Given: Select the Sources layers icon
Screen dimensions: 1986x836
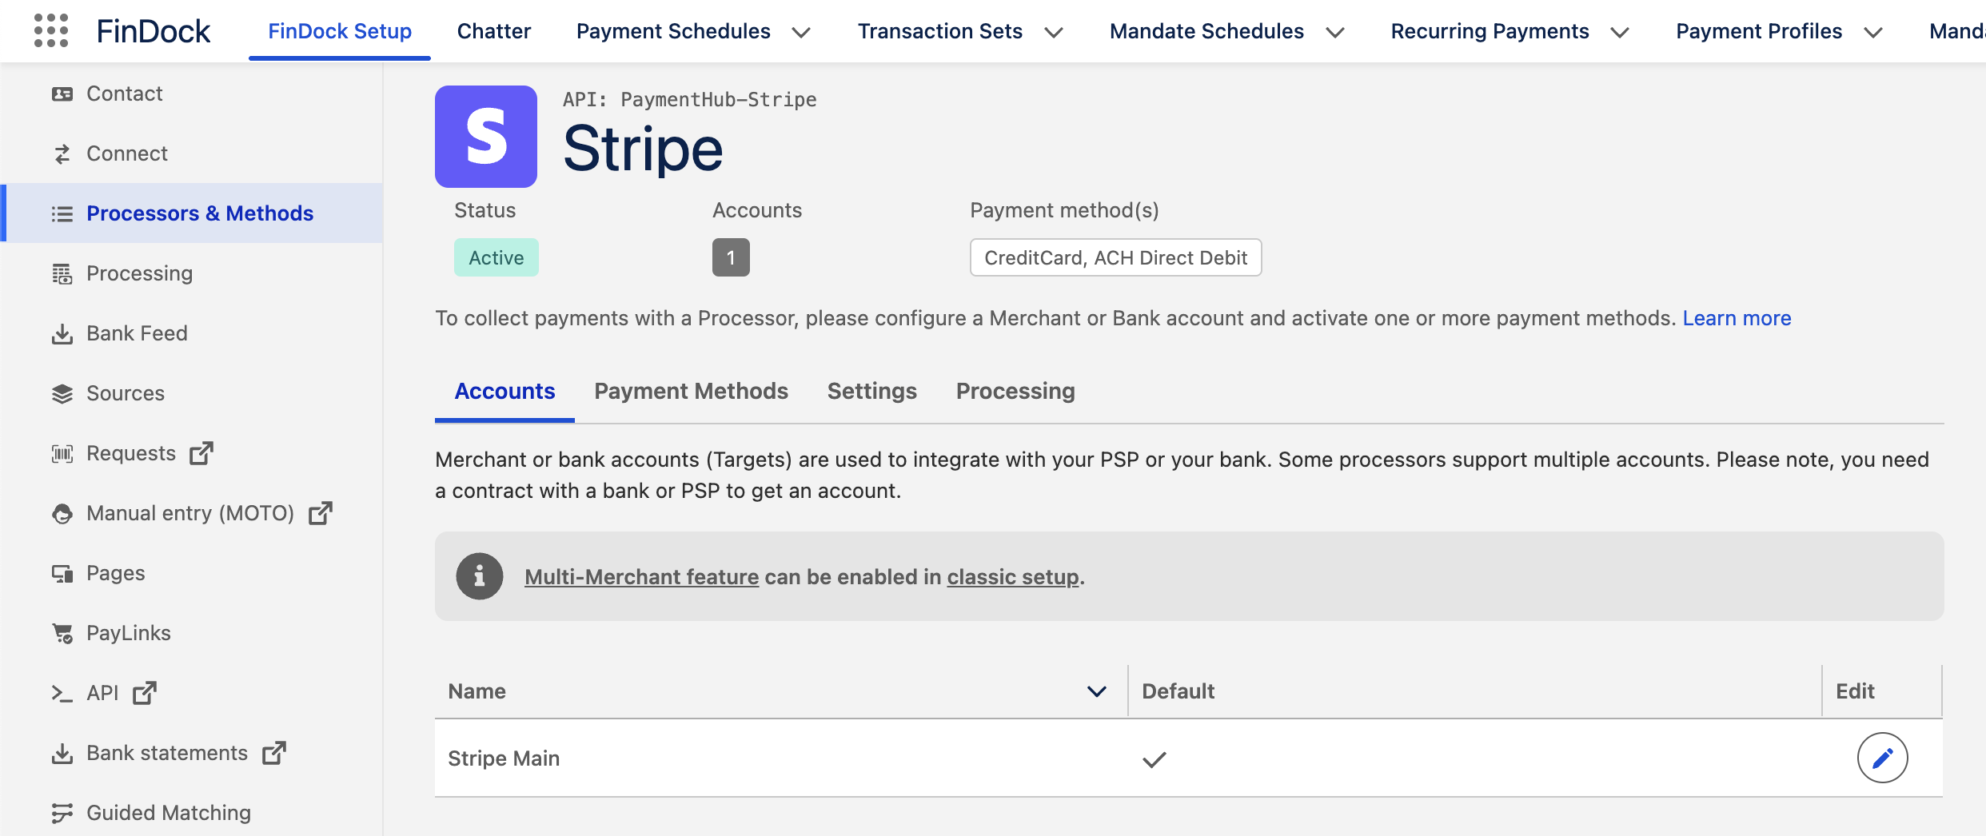Looking at the screenshot, I should pyautogui.click(x=62, y=393).
